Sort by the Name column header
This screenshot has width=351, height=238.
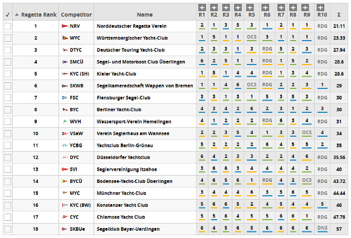(x=145, y=15)
